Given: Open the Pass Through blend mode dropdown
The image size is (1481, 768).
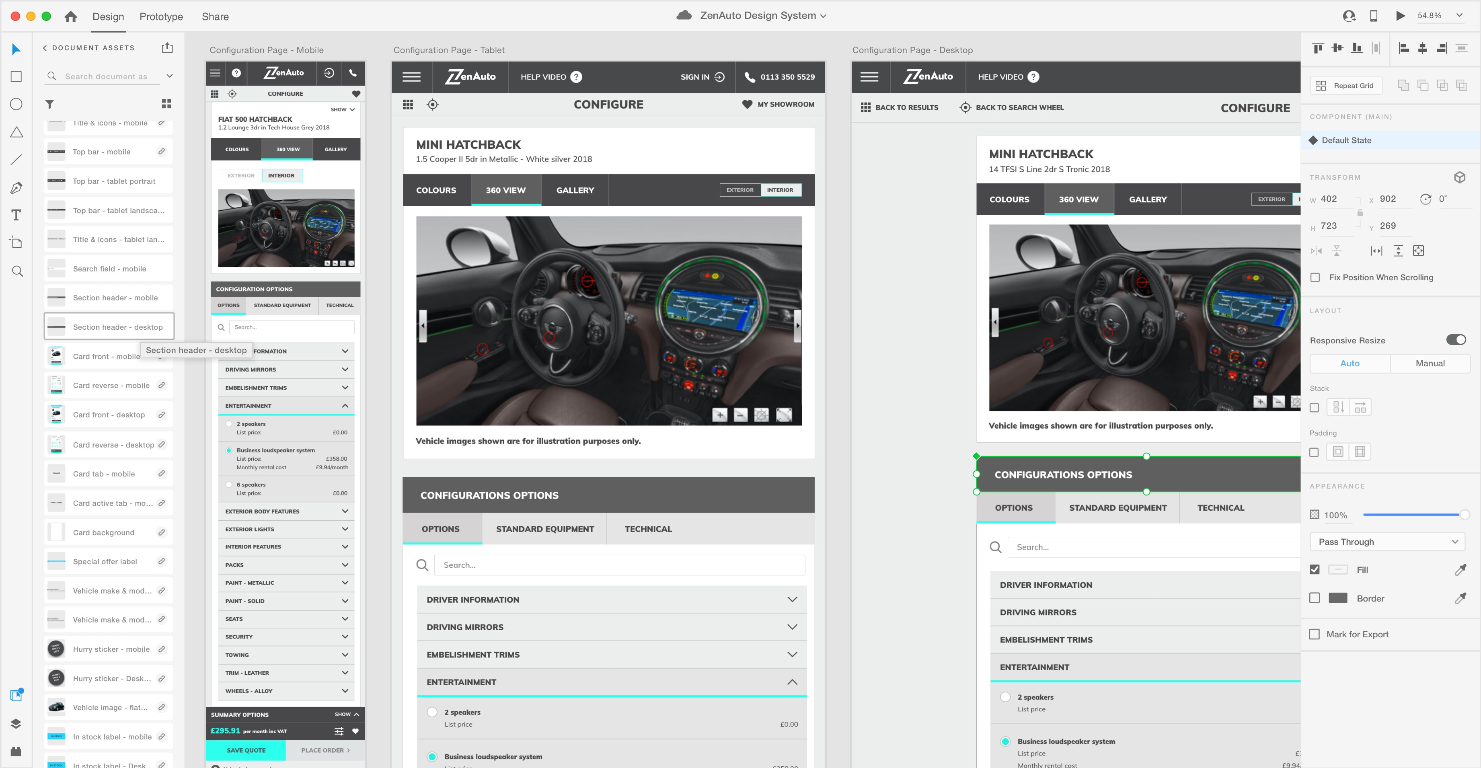Looking at the screenshot, I should click(1387, 542).
